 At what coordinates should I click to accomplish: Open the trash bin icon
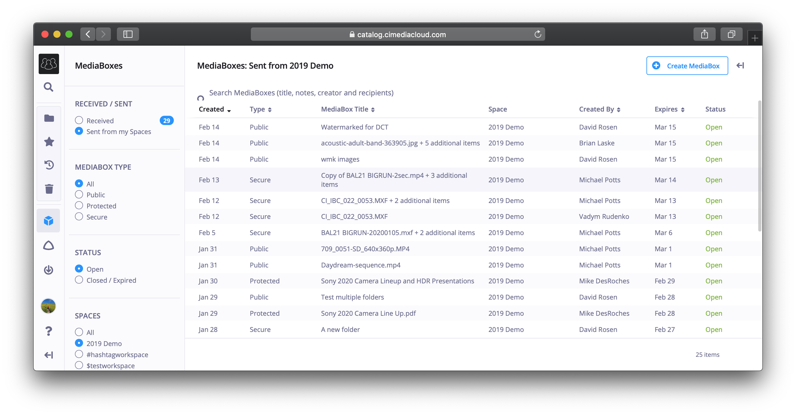pyautogui.click(x=49, y=189)
